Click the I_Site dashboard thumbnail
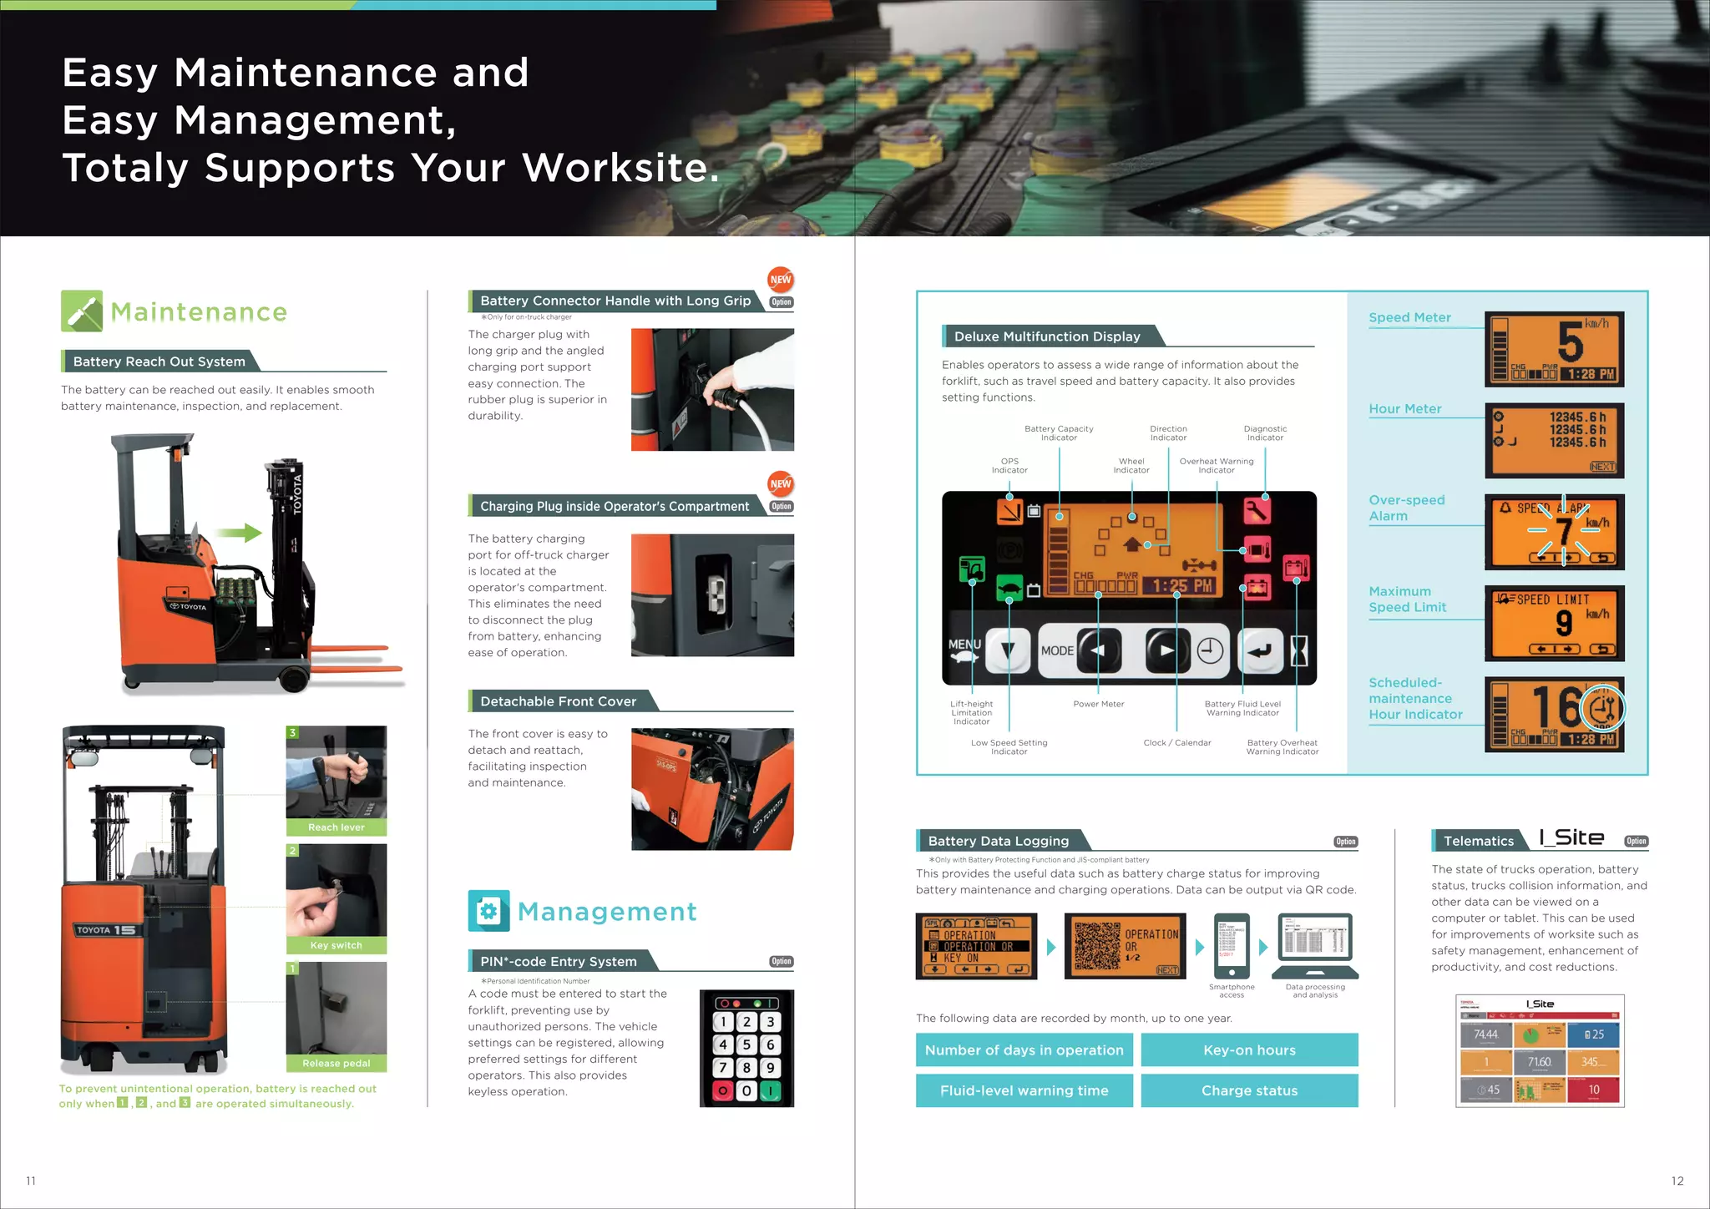Viewport: 1710px width, 1209px height. pos(1539,1050)
